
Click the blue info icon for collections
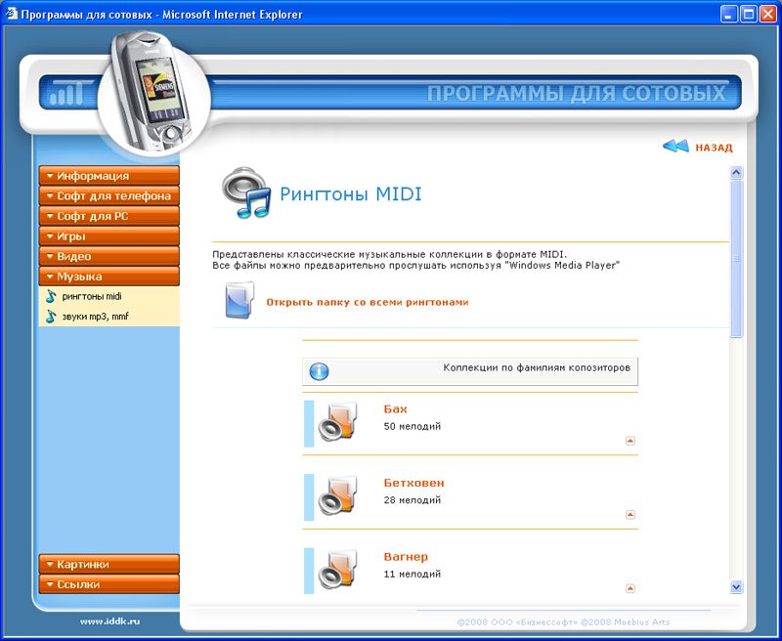click(x=319, y=371)
